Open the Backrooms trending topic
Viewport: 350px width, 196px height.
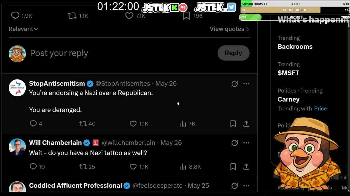(295, 47)
